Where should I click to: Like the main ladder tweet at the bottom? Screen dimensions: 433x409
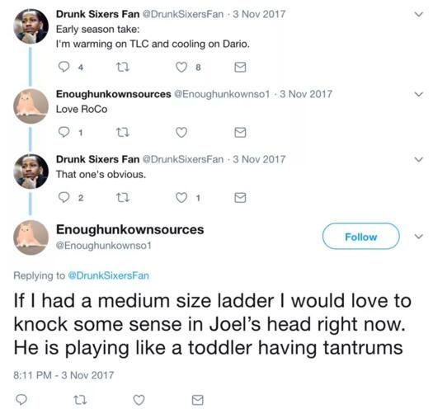pos(139,400)
